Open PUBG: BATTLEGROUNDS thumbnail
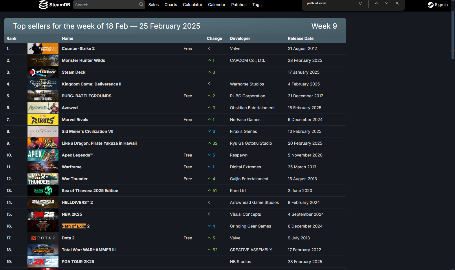Screen dimensions: 455x270 pyautogui.click(x=43, y=96)
